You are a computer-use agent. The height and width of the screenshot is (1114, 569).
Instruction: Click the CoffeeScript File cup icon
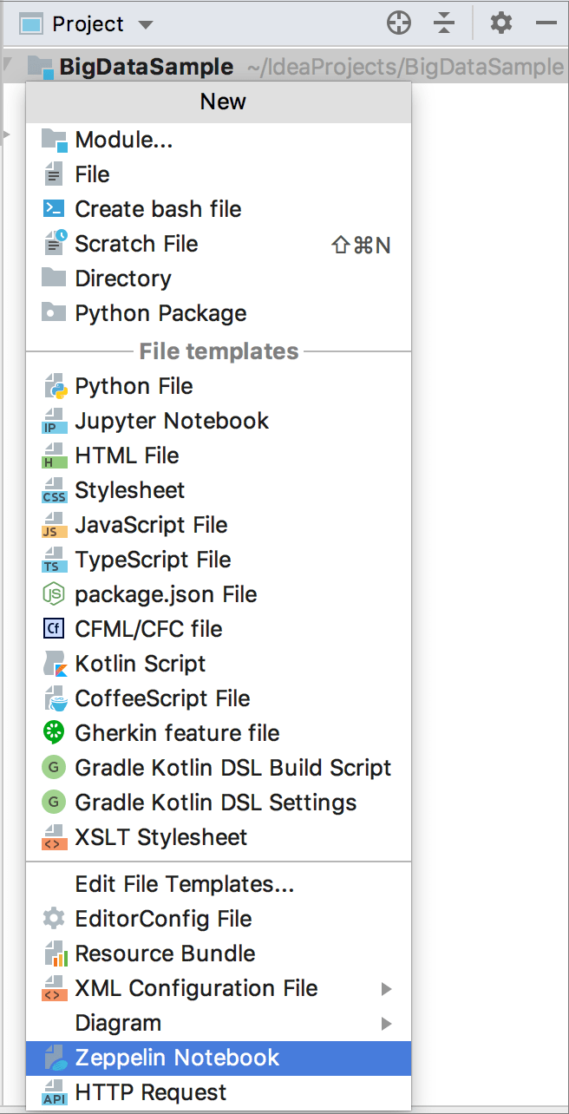(54, 699)
